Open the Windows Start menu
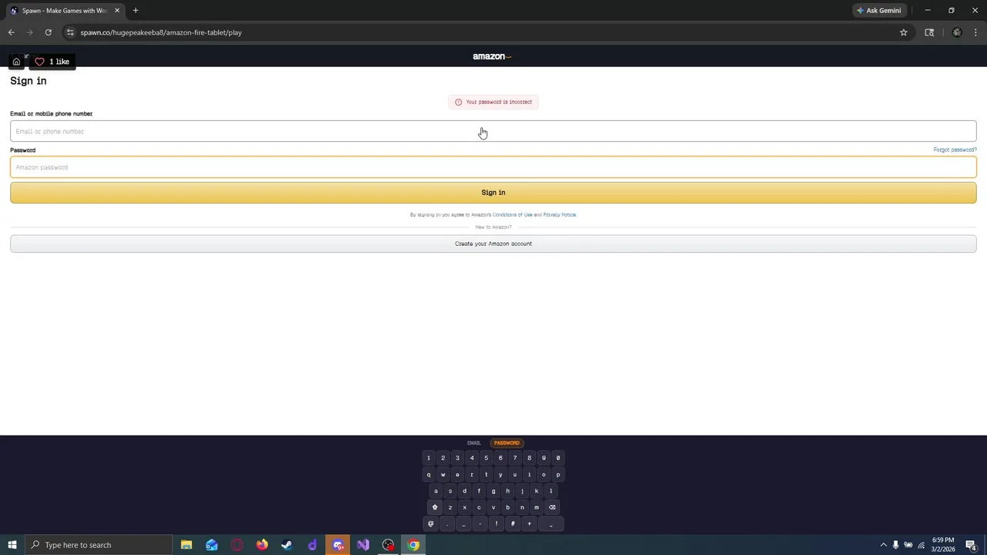This screenshot has width=987, height=555. tap(12, 545)
